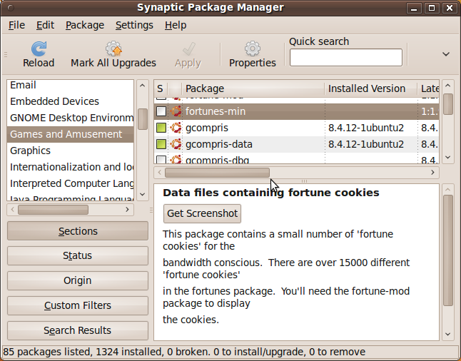Click the Ubuntu logo icon beside gcompris
The width and height of the screenshot is (461, 361).
pyautogui.click(x=176, y=128)
